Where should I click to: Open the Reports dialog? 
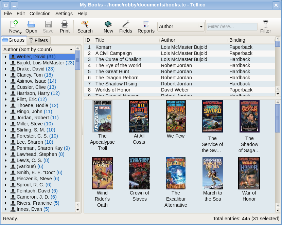pos(146,27)
